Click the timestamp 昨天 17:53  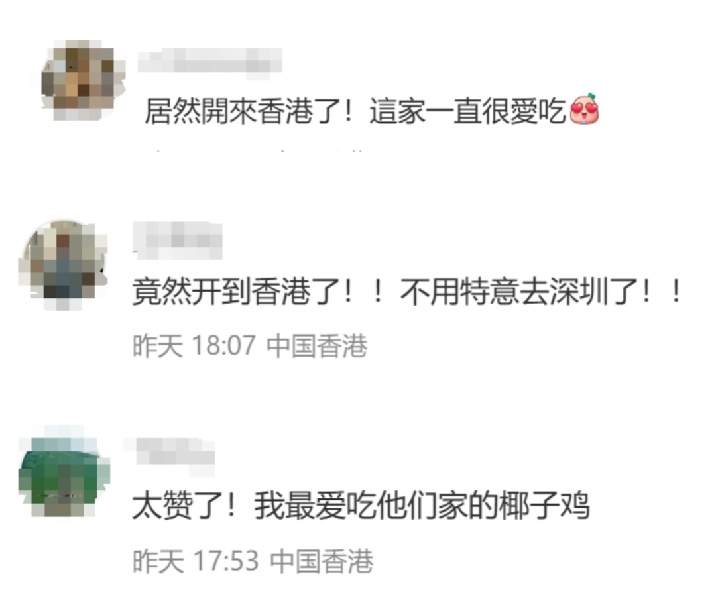[196, 561]
